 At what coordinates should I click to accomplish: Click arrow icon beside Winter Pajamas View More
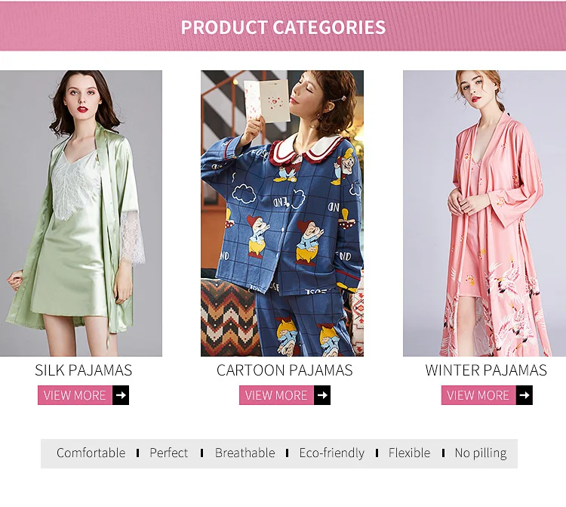coord(524,395)
